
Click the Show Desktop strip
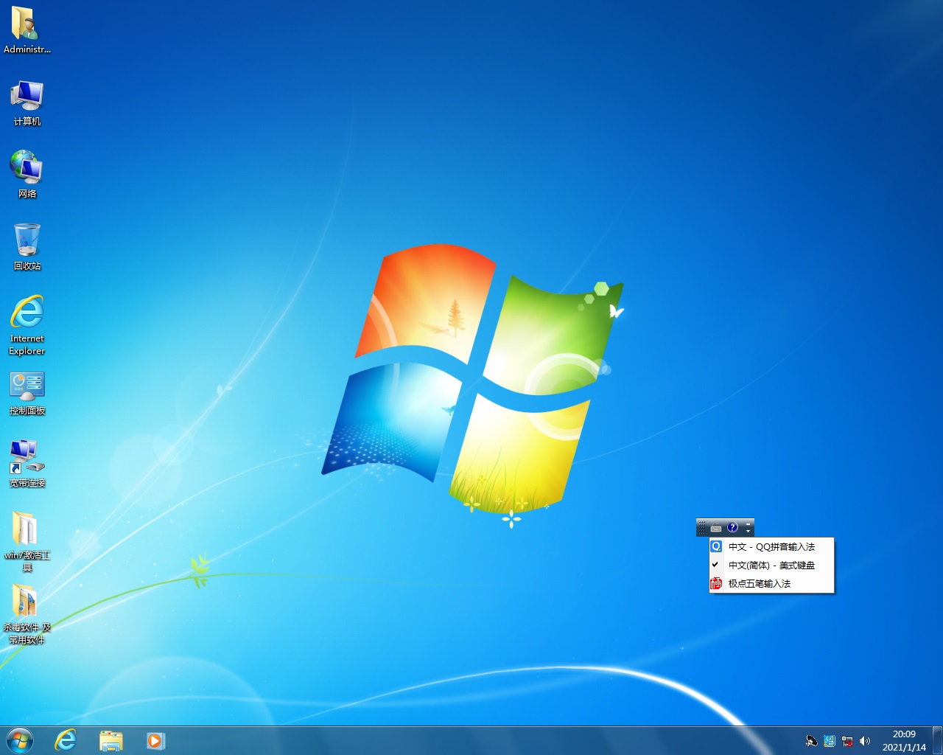click(x=937, y=740)
